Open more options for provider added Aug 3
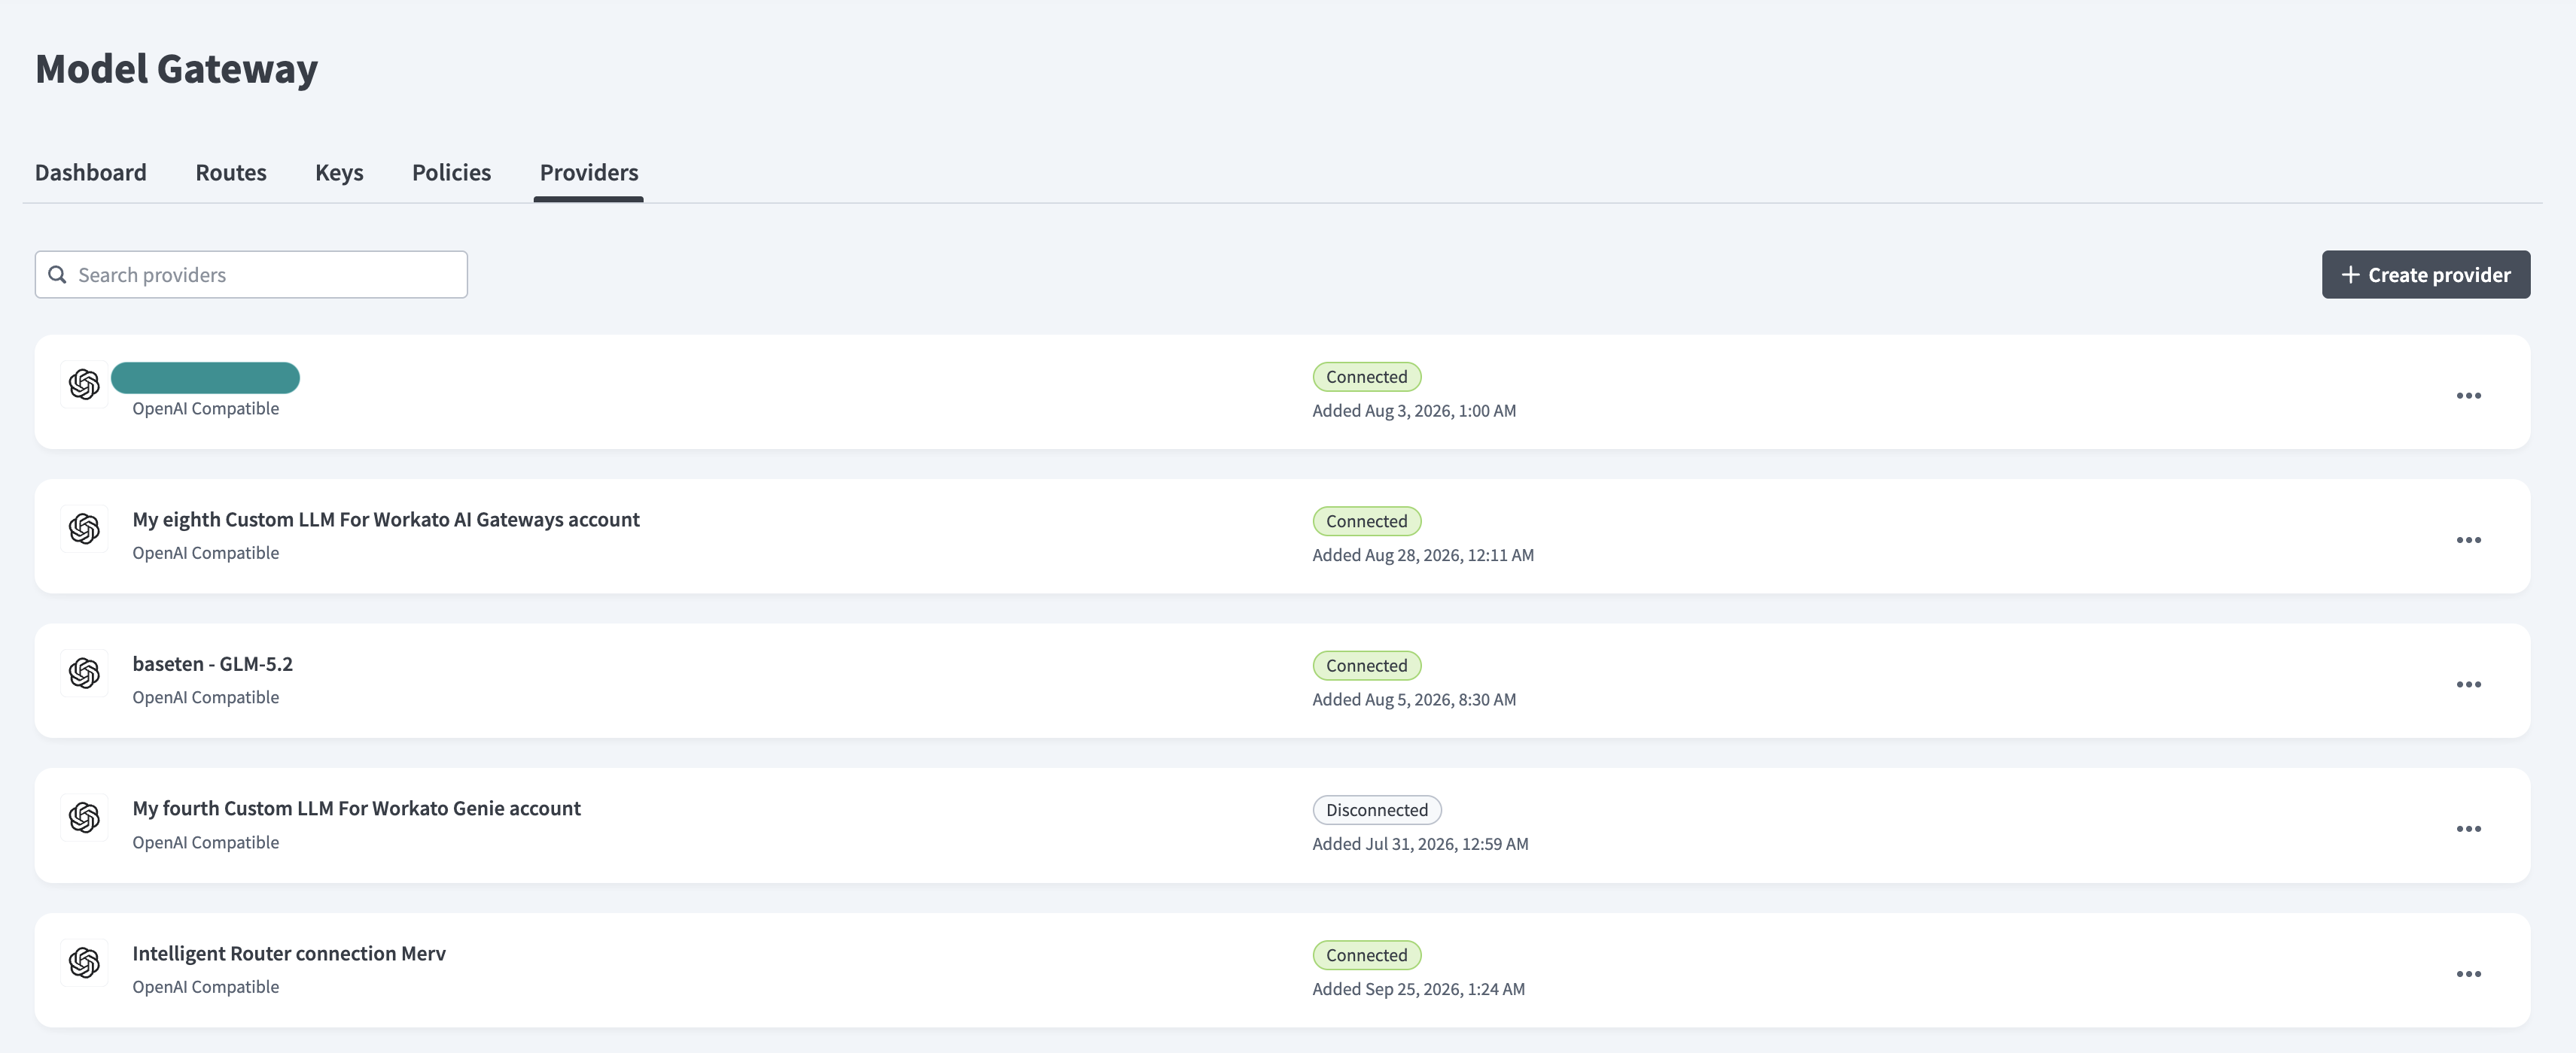This screenshot has height=1053, width=2576. (2469, 396)
